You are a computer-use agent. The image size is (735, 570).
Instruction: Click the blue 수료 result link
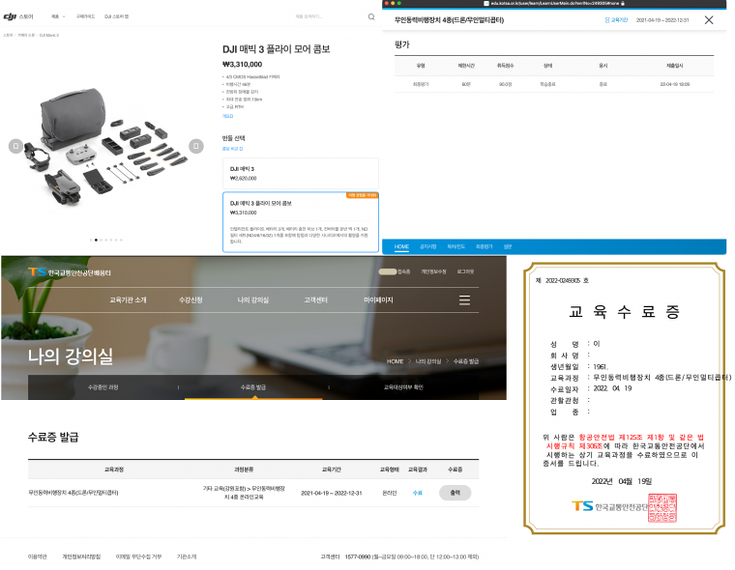coord(417,493)
